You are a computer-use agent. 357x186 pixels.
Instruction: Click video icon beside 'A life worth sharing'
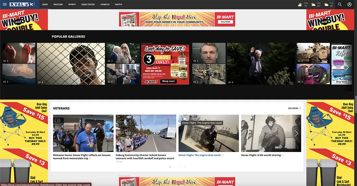click(283, 155)
